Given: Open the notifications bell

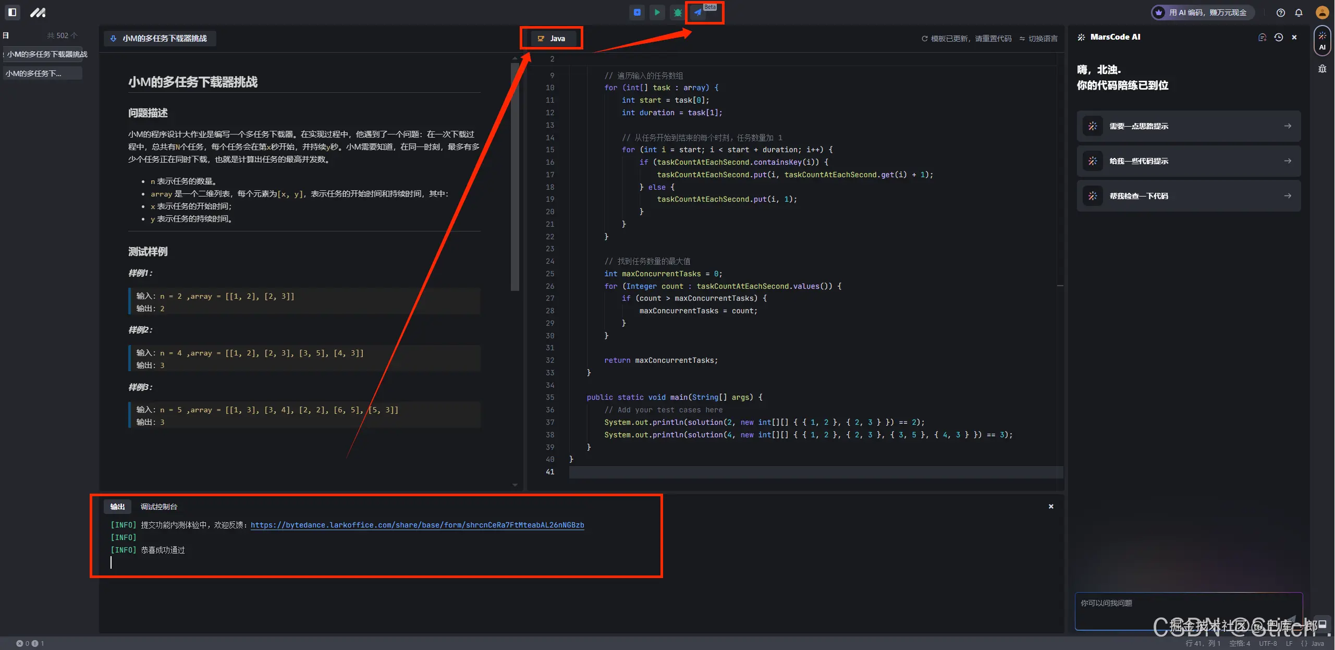Looking at the screenshot, I should click(1299, 13).
